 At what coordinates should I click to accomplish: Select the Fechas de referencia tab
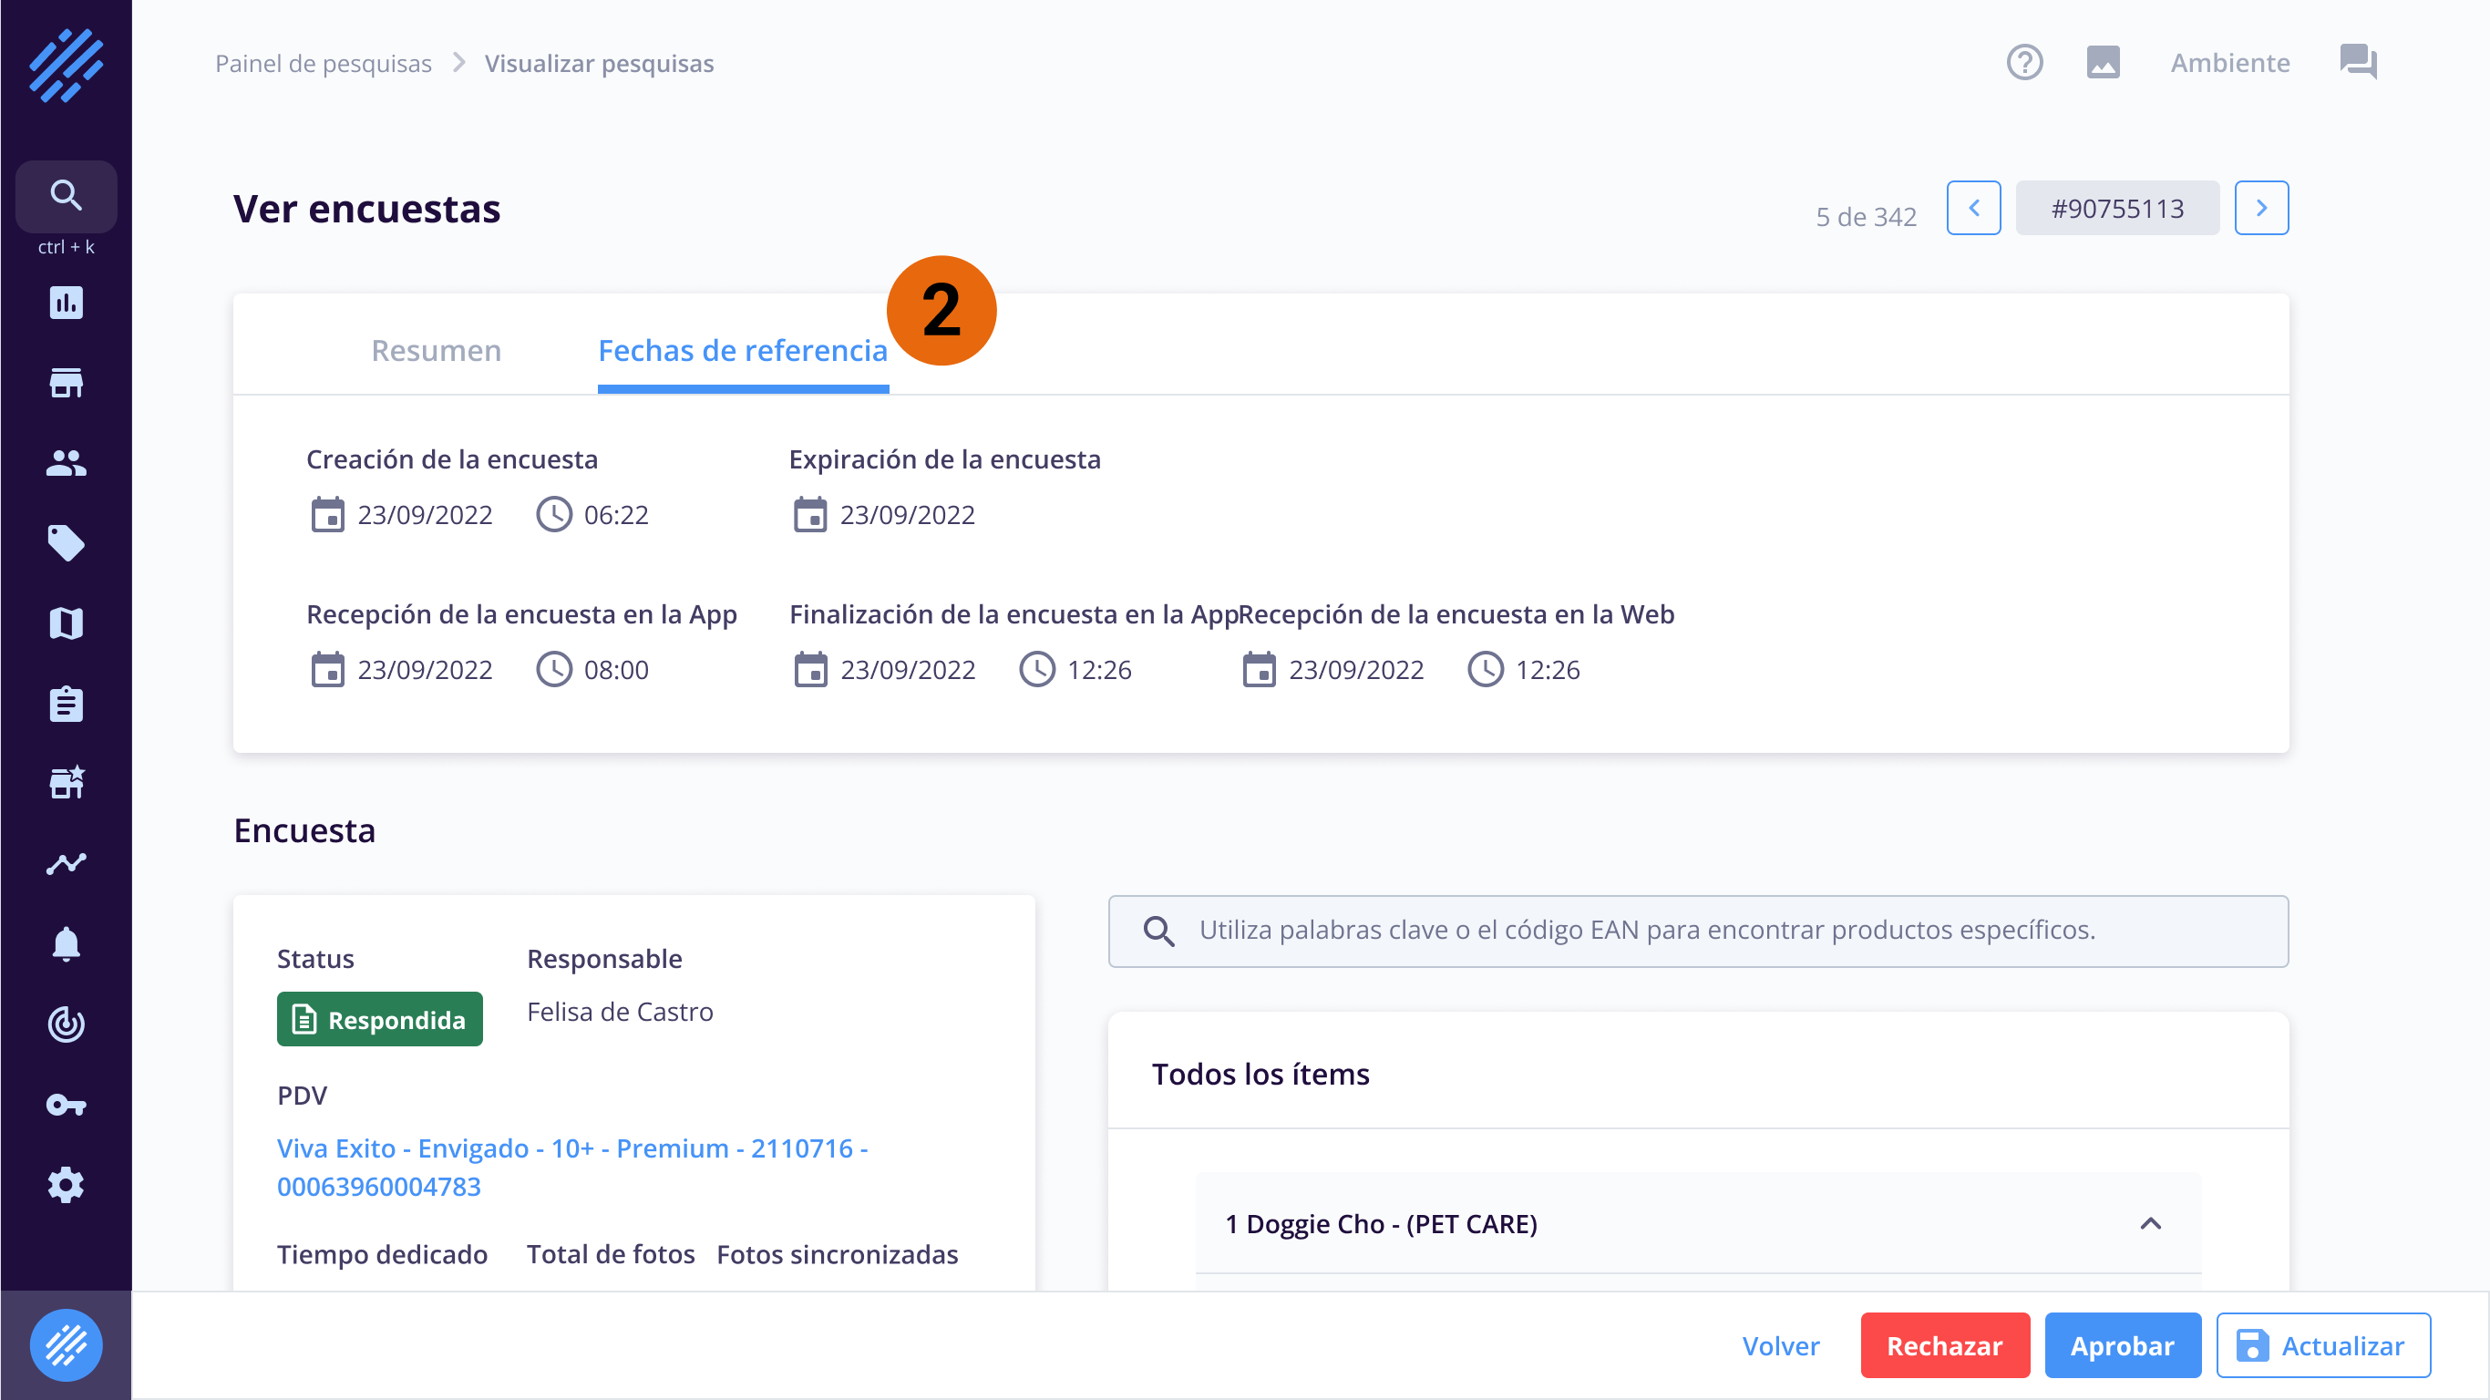pyautogui.click(x=743, y=350)
